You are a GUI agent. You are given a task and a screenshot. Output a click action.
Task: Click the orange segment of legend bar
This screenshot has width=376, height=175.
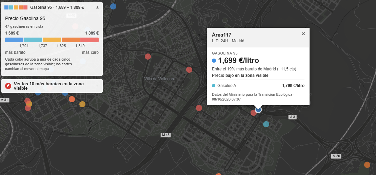tap(71, 40)
